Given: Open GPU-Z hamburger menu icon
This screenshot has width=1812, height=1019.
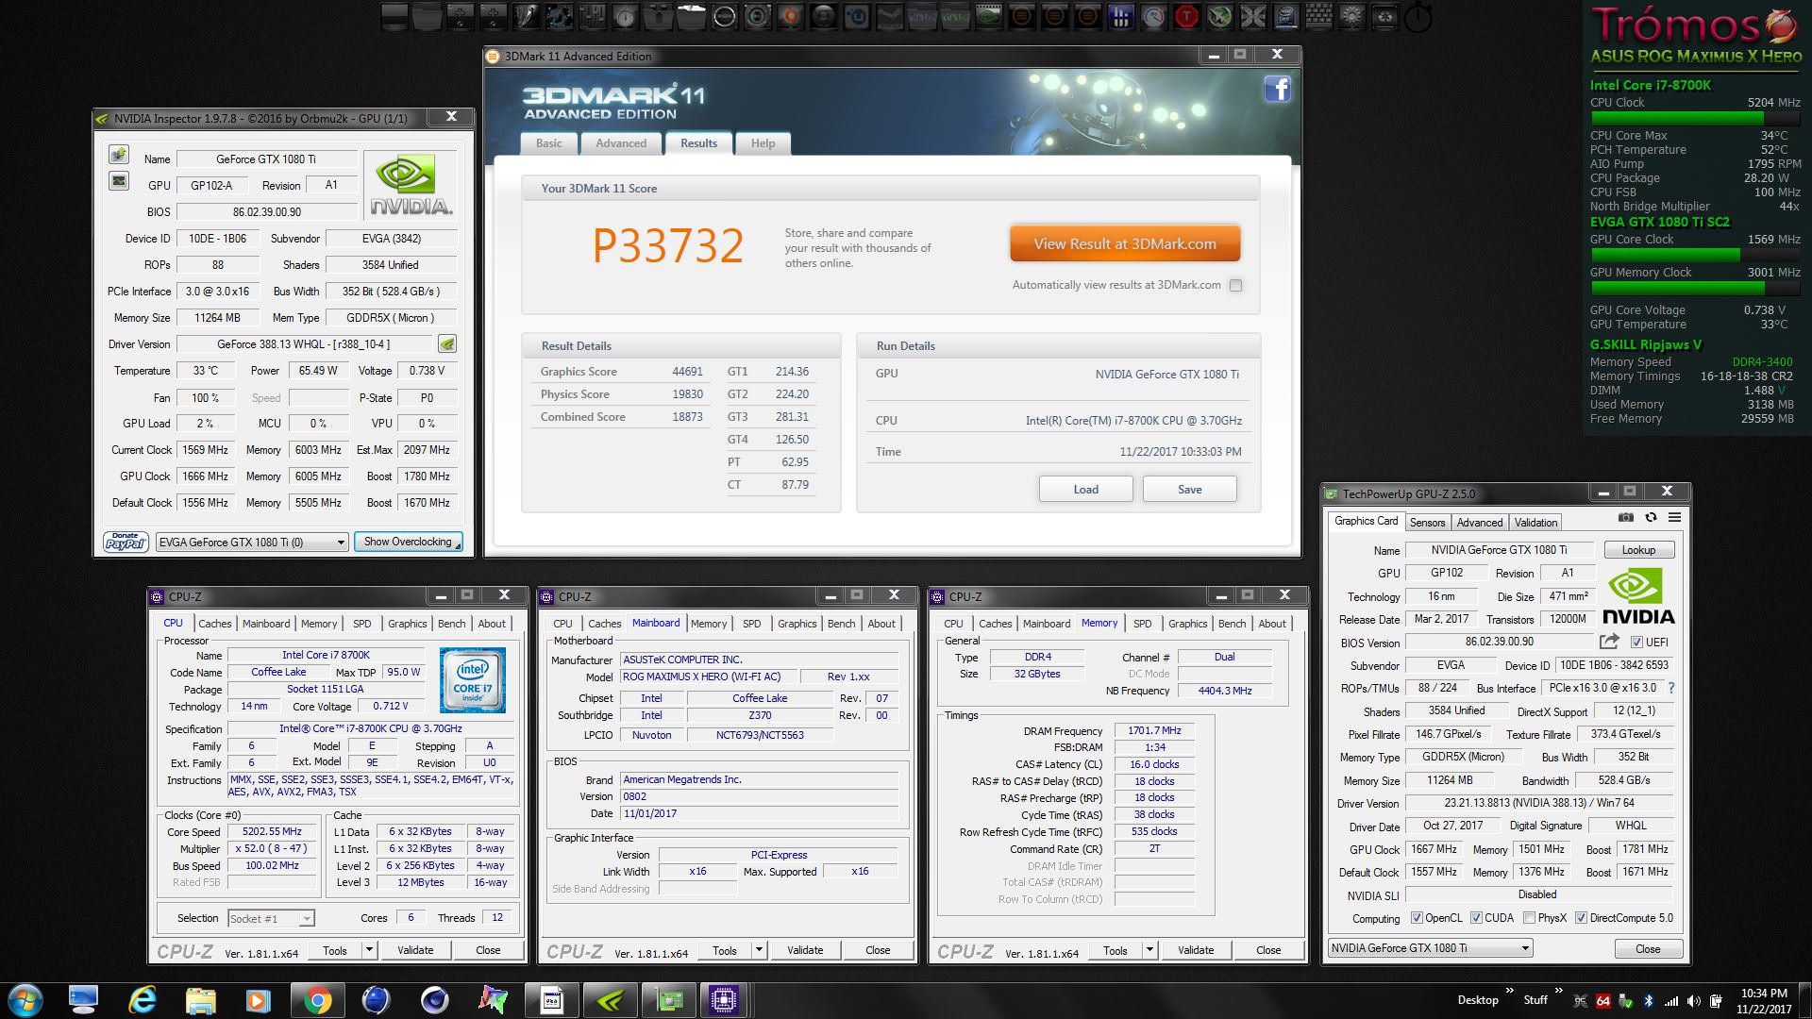Looking at the screenshot, I should pos(1674,517).
